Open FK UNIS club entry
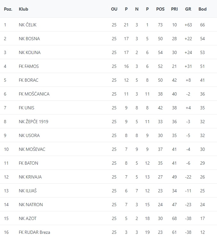Image resolution: width=217 pixels, height=238 pixels. click(x=27, y=108)
